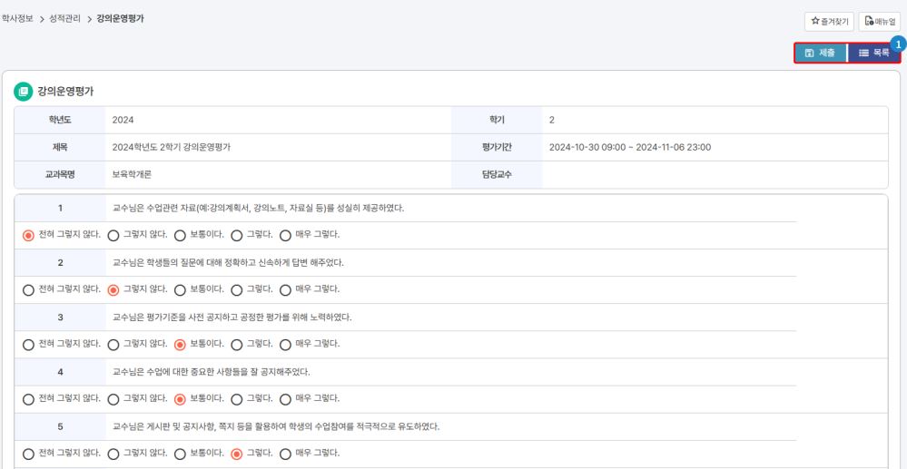The width and height of the screenshot is (907, 469).
Task: Select 그렇다 for question 2
Action: [x=237, y=289]
